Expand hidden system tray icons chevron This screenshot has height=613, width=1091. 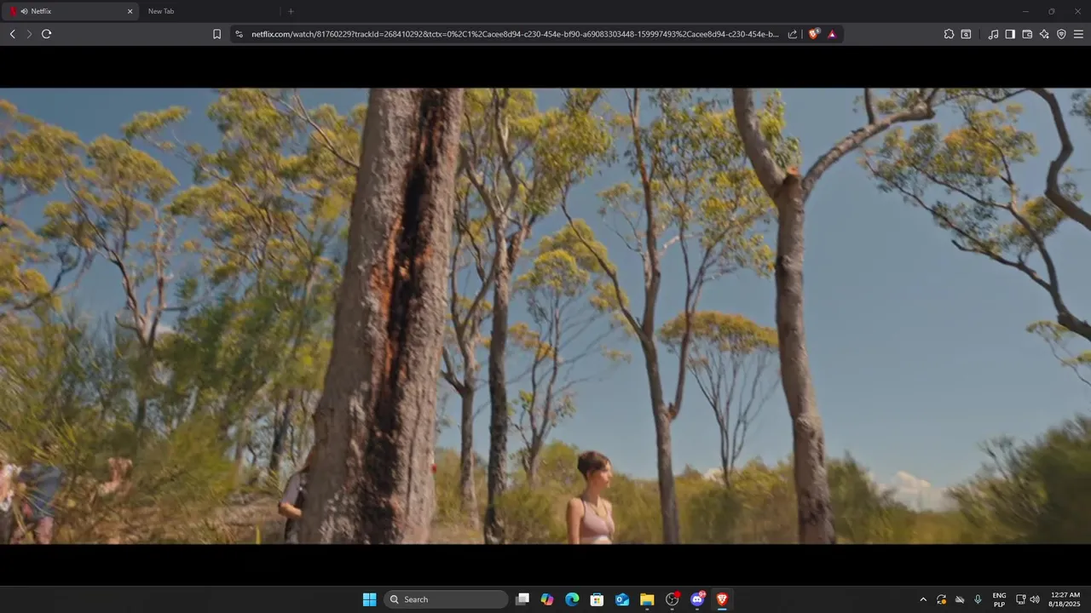[922, 599]
